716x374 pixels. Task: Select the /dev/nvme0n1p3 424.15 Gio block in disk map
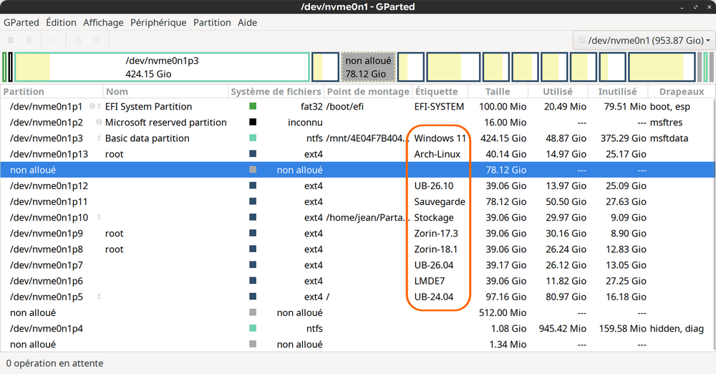[162, 67]
